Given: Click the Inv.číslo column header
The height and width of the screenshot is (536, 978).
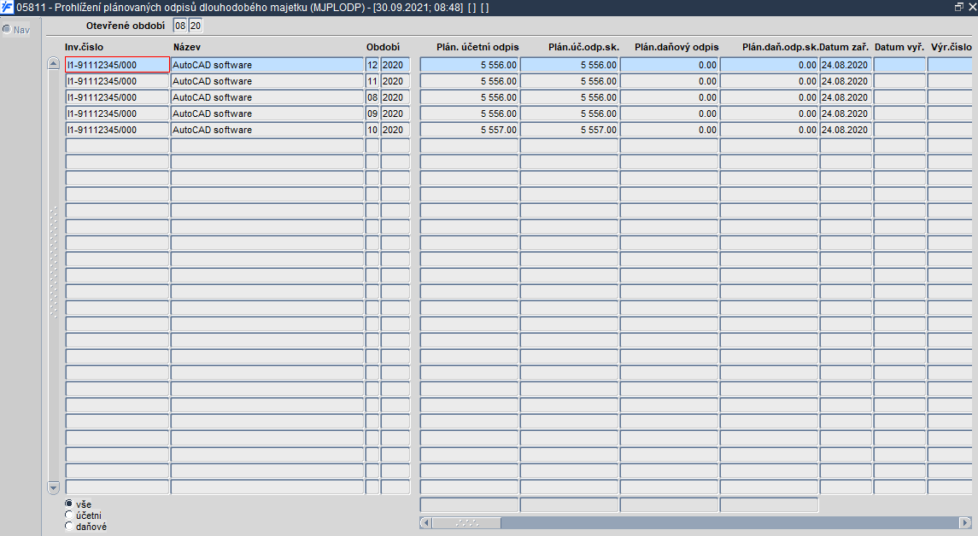Looking at the screenshot, I should pyautogui.click(x=85, y=47).
